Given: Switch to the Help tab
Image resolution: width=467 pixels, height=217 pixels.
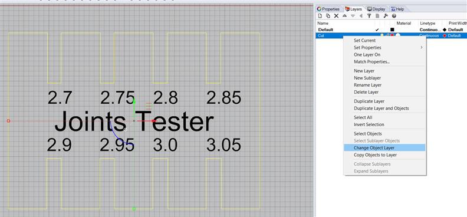Looking at the screenshot, I should click(x=397, y=9).
